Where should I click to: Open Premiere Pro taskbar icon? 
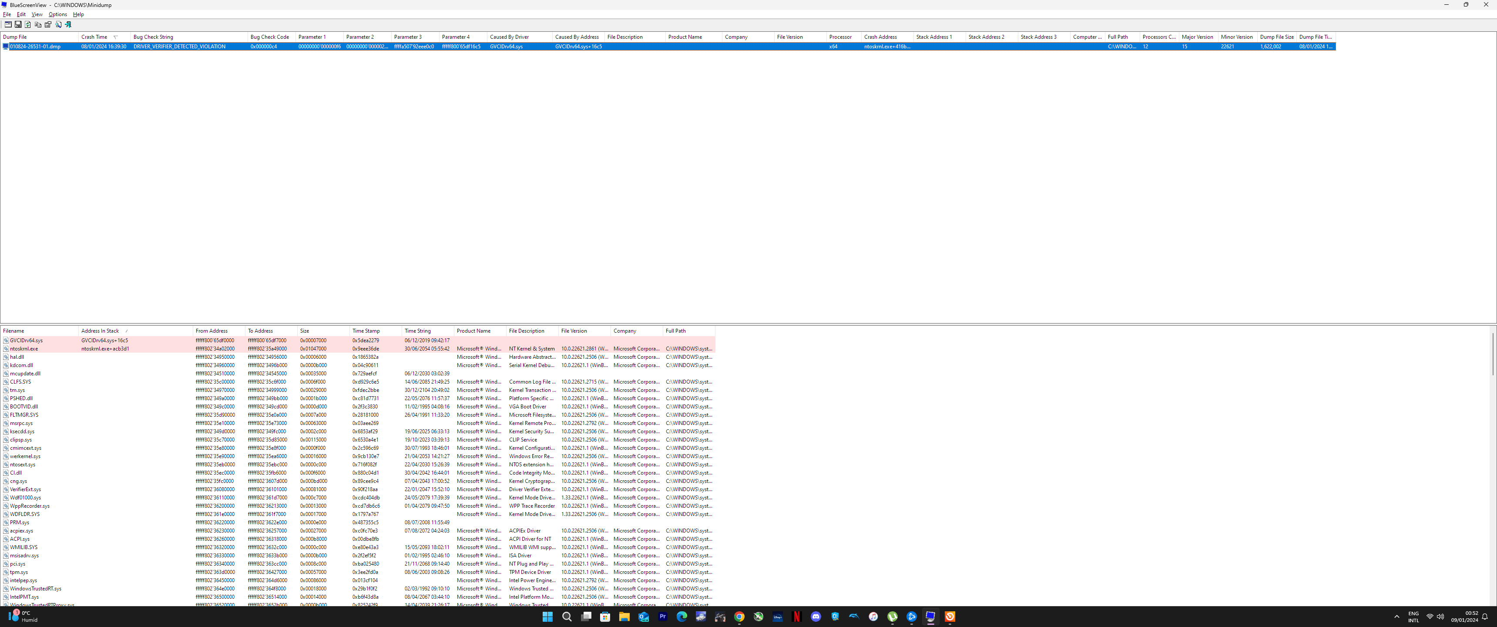click(x=662, y=617)
